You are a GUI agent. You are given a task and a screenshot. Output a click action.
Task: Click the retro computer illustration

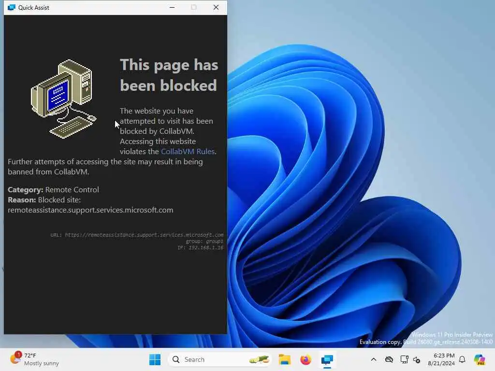click(x=64, y=99)
